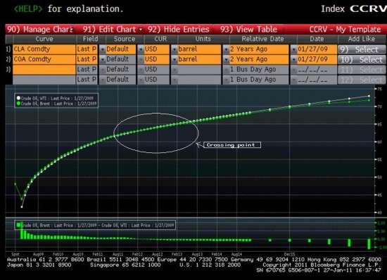Click 2 Years Ago in COA Comdty row

click(259, 59)
